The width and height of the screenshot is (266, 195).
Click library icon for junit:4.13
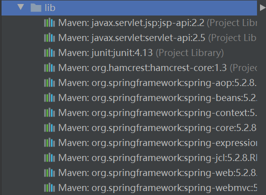[x=49, y=52]
